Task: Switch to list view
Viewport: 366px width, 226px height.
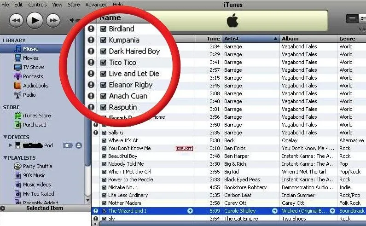Action: click(352, 19)
